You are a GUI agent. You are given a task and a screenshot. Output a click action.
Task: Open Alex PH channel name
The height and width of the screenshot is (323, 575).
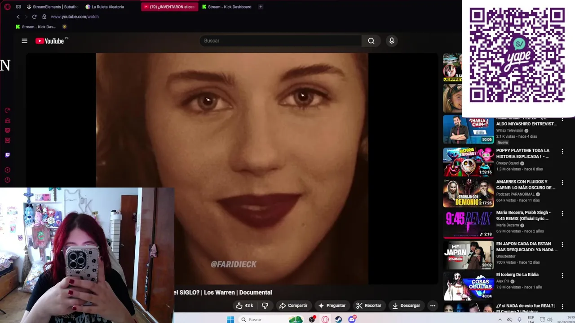(x=503, y=281)
